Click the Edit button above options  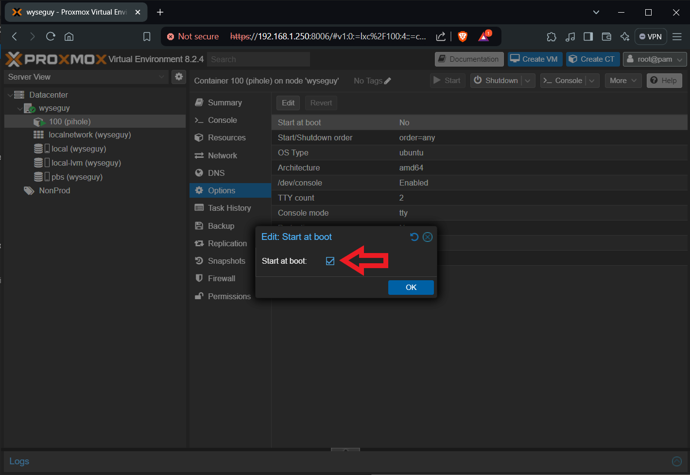point(288,103)
